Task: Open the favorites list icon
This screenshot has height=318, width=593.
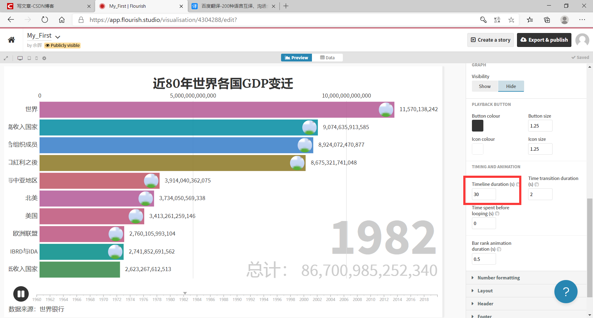Action: click(x=530, y=20)
